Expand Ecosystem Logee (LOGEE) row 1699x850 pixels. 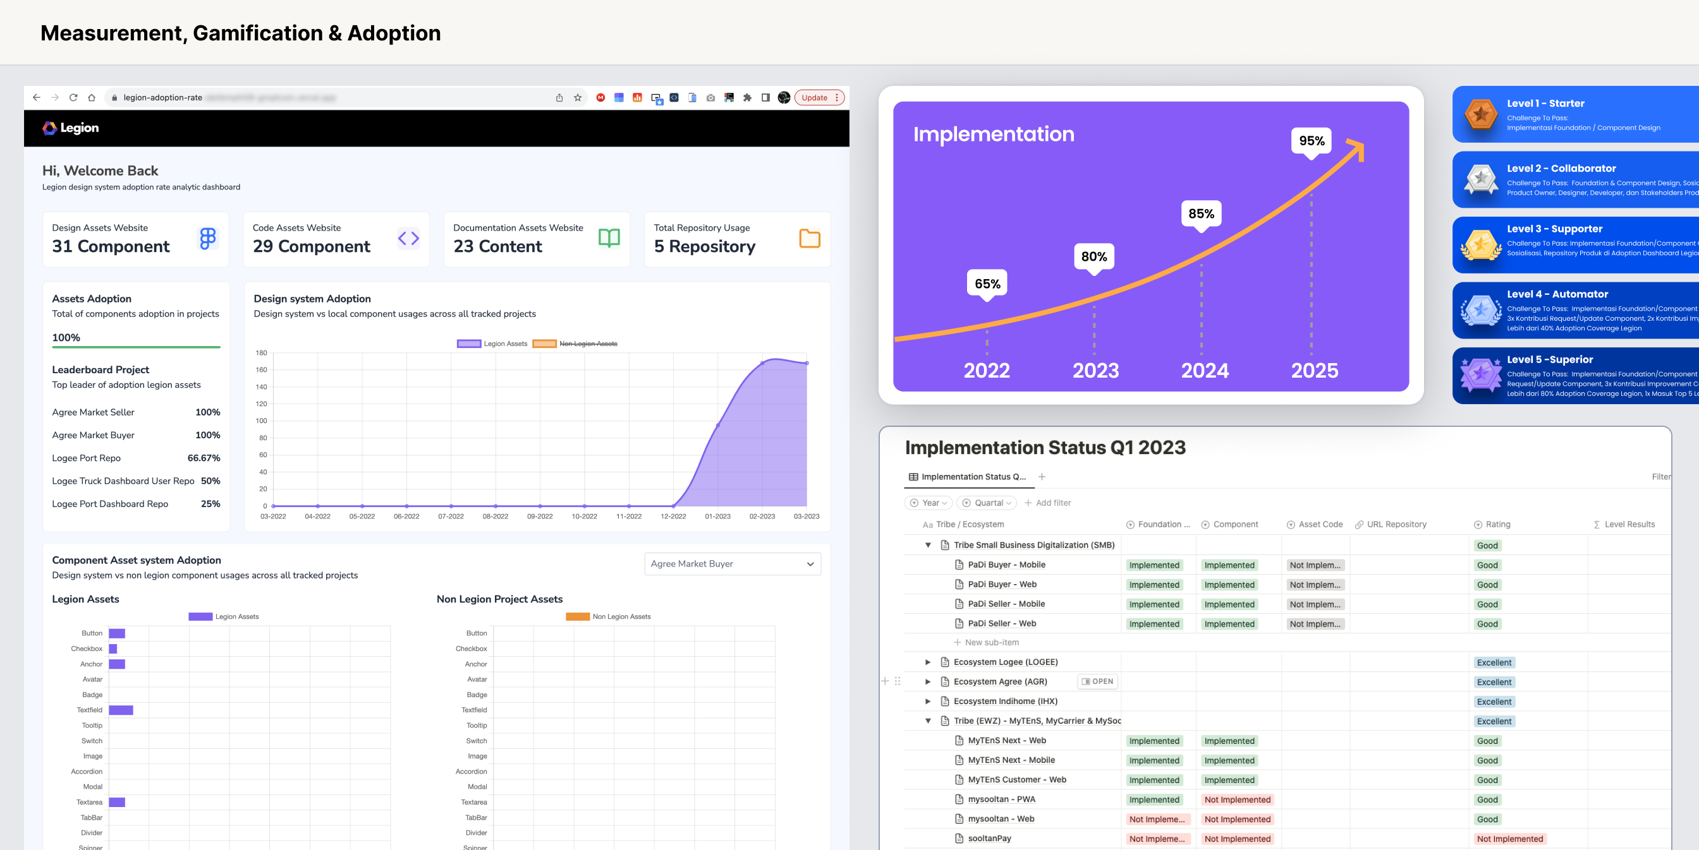(x=928, y=662)
